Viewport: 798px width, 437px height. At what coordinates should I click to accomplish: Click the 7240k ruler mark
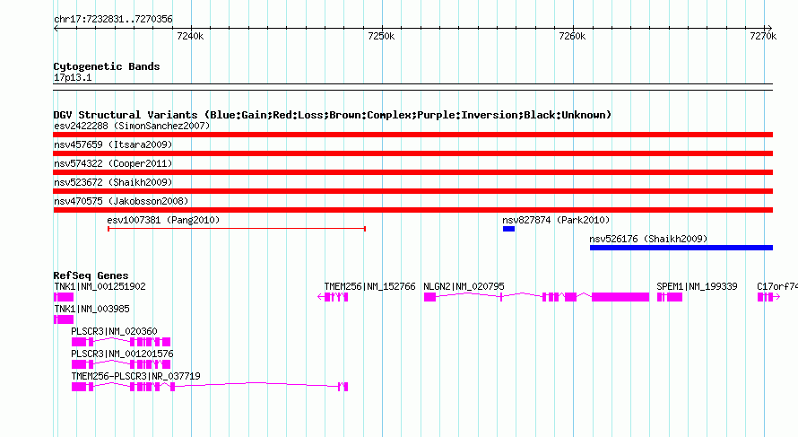(190, 36)
